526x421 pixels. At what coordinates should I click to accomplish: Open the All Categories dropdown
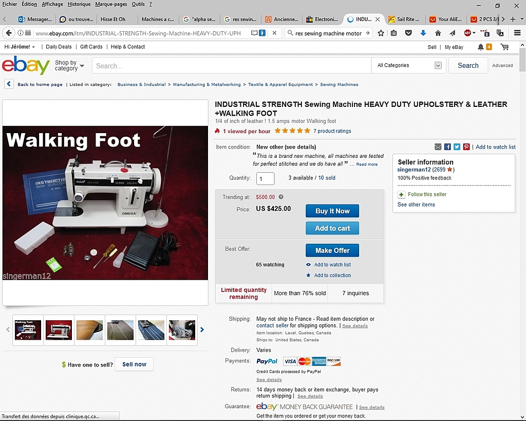pos(409,65)
